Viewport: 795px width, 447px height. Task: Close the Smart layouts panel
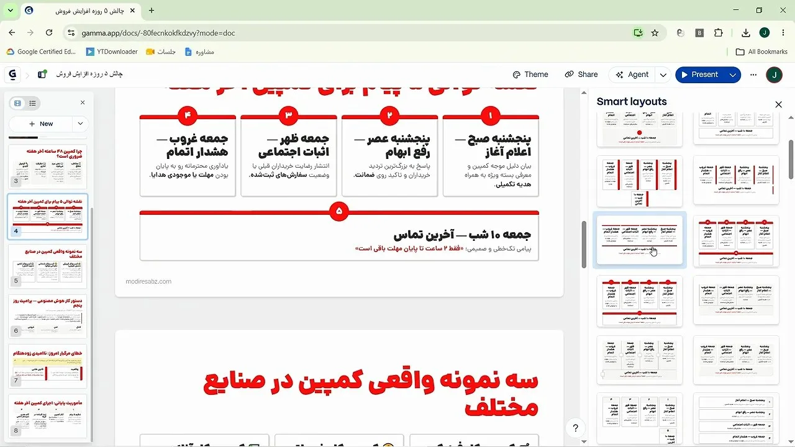(779, 105)
